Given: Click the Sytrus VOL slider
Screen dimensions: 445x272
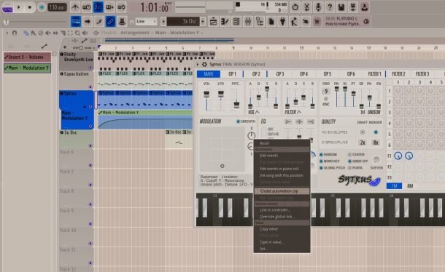Looking at the screenshot, I should coord(206,99).
